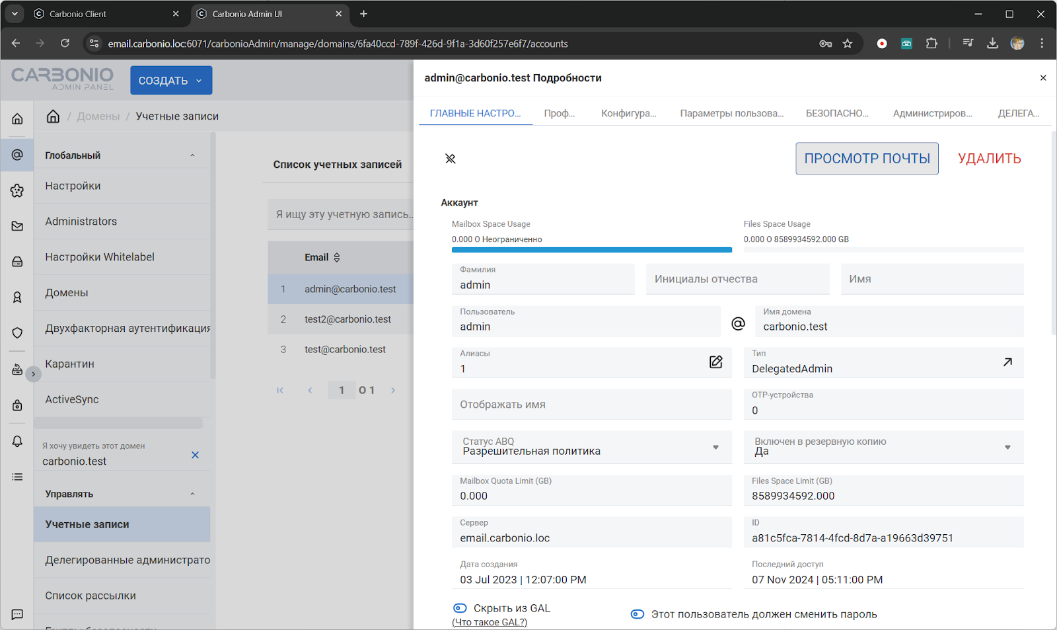The height and width of the screenshot is (630, 1057).
Task: Open the DelegatedAdmin type arrow icon
Action: point(1007,362)
